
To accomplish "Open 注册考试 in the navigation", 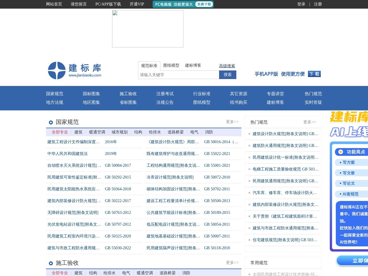I will point(165,94).
